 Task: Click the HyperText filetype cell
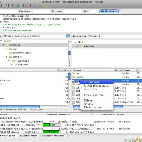(x=128, y=102)
